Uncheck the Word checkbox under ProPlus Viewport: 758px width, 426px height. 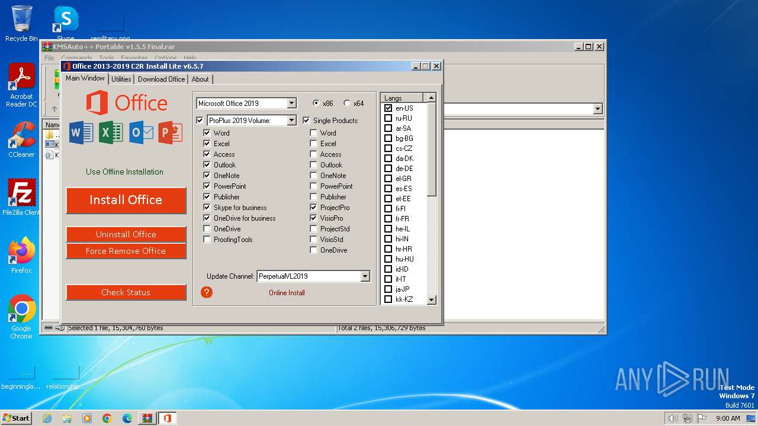tap(207, 133)
